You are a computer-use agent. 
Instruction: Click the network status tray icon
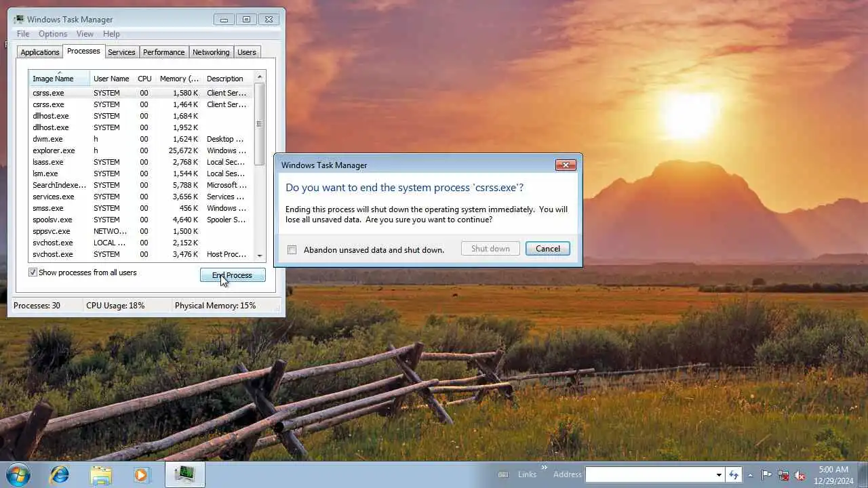[x=783, y=475]
